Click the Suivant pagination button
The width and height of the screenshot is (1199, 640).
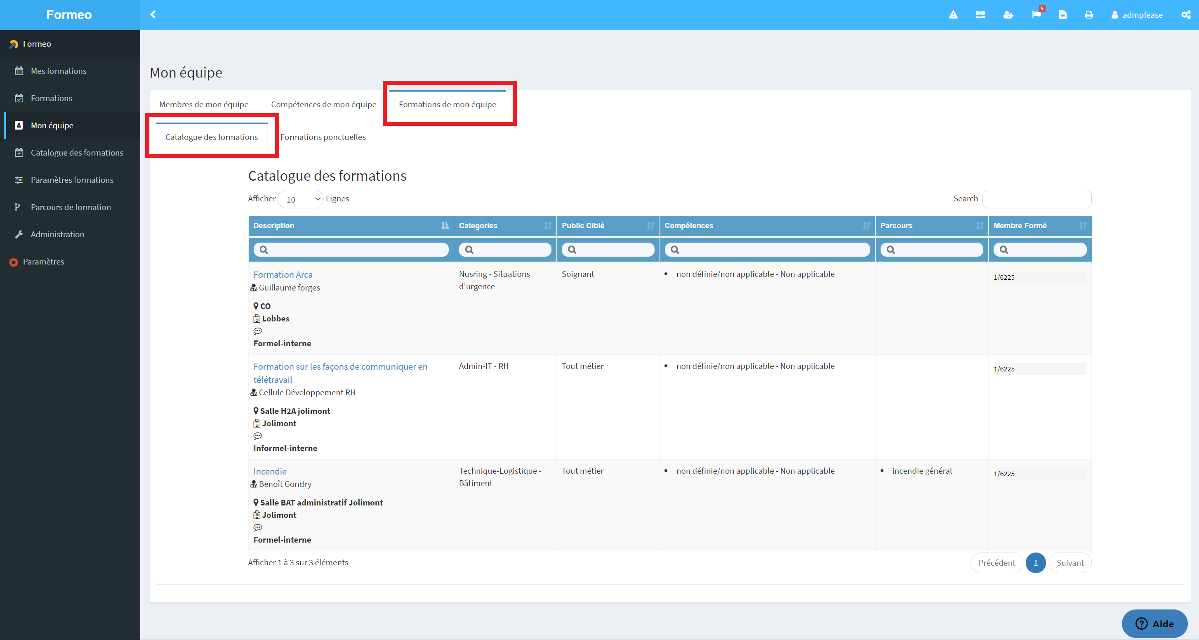point(1070,563)
